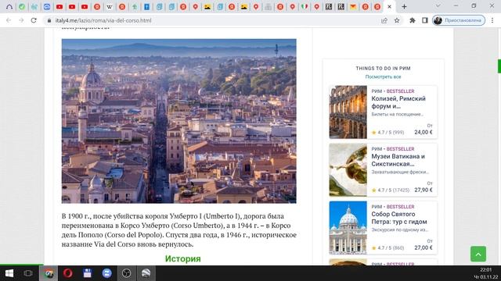Click the 27,90 € price
Image resolution: width=501 pixels, height=281 pixels.
tap(423, 190)
